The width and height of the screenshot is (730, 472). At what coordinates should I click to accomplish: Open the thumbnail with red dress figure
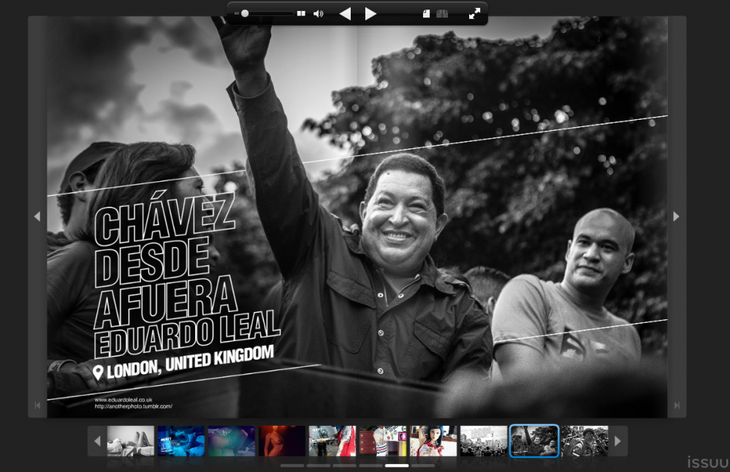(332, 441)
